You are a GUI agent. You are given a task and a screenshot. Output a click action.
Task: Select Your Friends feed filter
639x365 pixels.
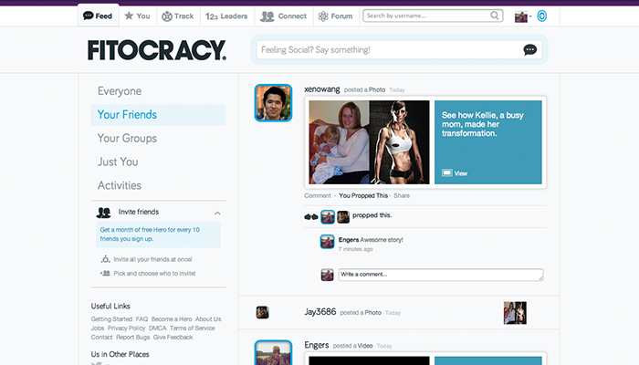[158, 114]
